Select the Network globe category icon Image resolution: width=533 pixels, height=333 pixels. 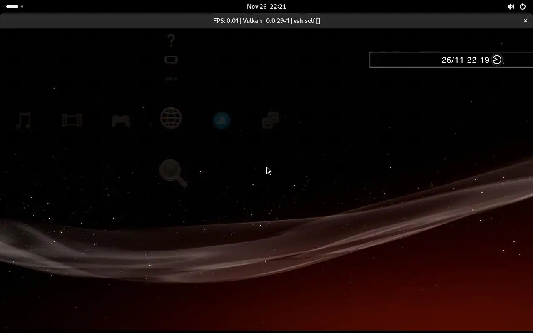pyautogui.click(x=171, y=118)
